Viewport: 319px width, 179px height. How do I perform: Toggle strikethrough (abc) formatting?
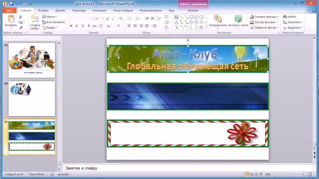(94, 26)
